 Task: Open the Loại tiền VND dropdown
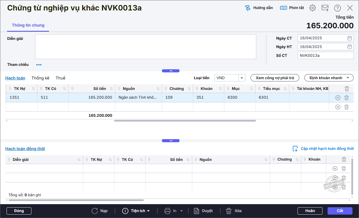click(242, 78)
